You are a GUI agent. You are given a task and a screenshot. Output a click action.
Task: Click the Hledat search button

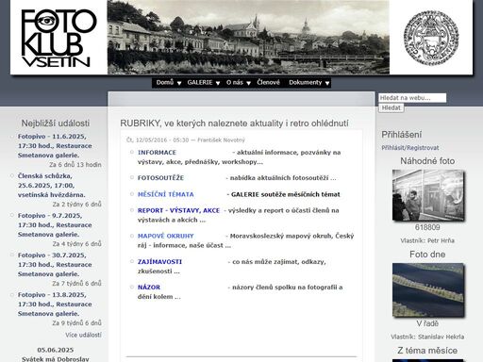(391, 107)
